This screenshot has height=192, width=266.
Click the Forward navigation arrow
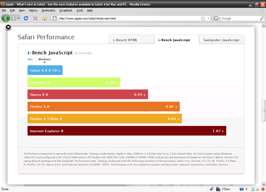[x=13, y=18]
